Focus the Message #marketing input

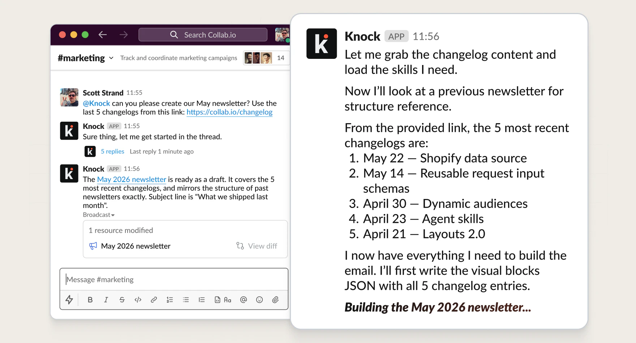[174, 279]
